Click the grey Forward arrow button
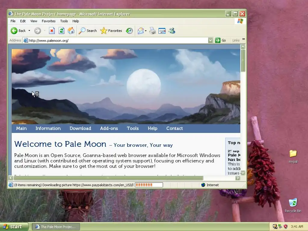This screenshot has height=231, width=308. pos(38,31)
